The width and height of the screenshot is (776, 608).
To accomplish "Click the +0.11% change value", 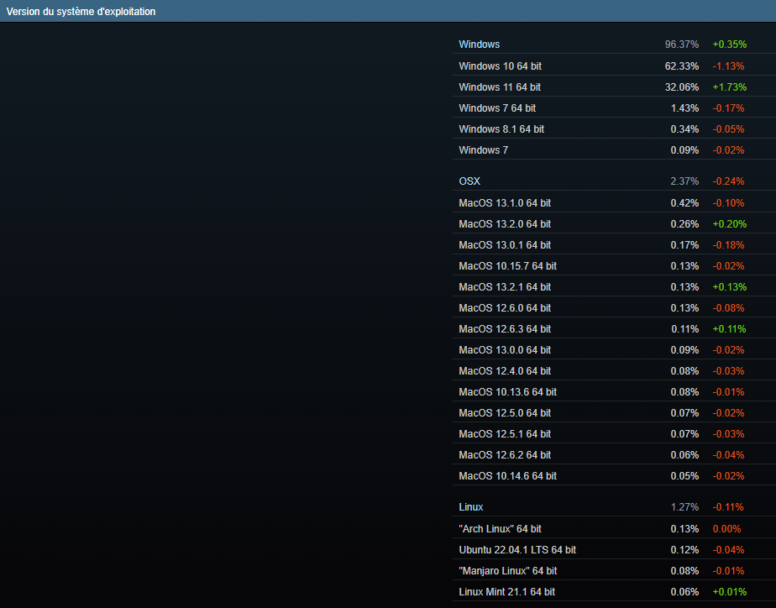I will pos(730,329).
